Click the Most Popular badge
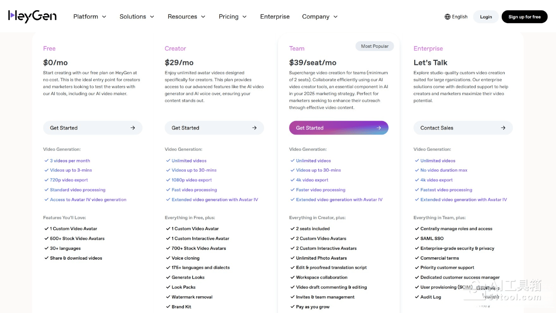Screen dimensions: 556x313 point(375,46)
